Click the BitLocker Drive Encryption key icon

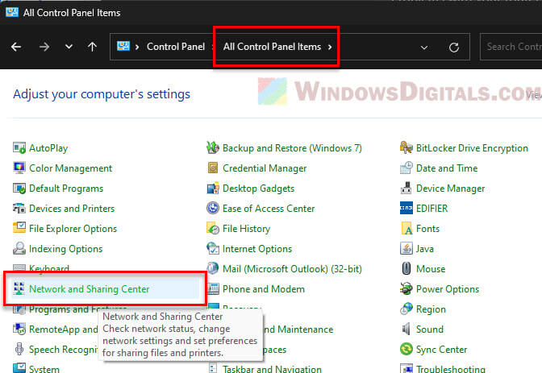[x=406, y=148]
